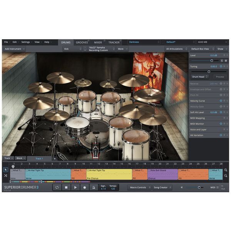Click the playhead marker at bar 1
This screenshot has width=231, height=231.
(x=13, y=167)
